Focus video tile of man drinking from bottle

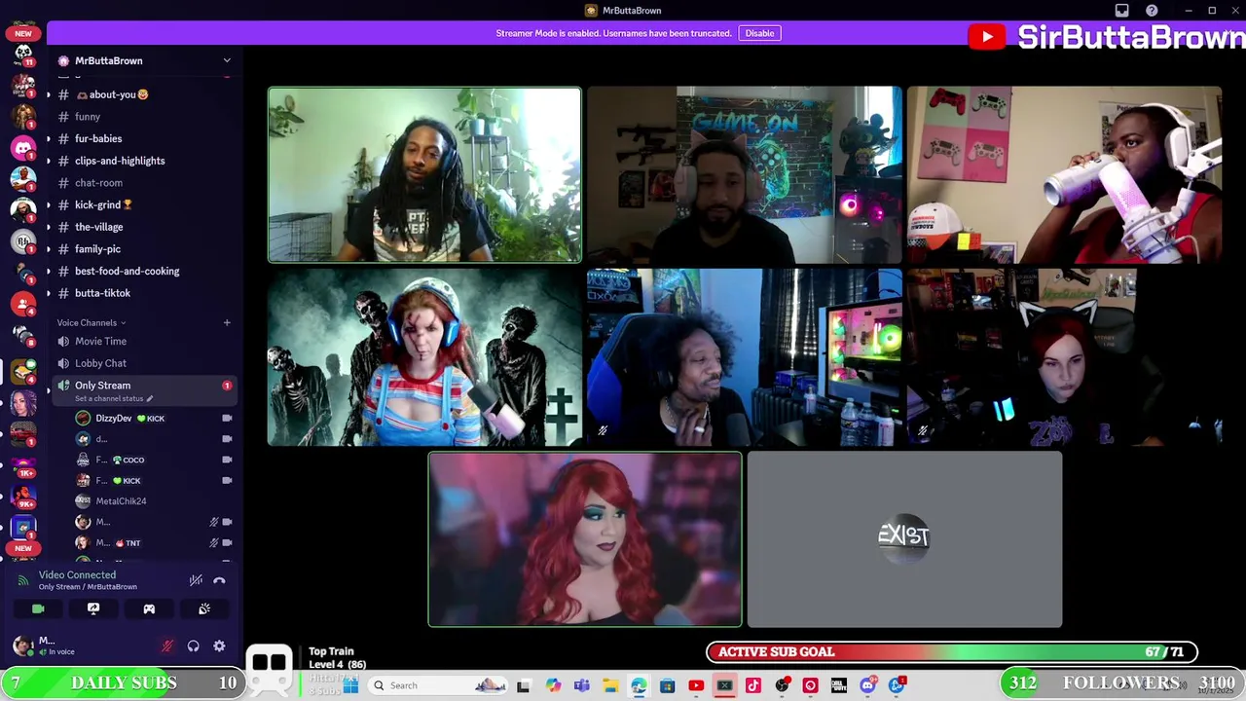point(1065,175)
